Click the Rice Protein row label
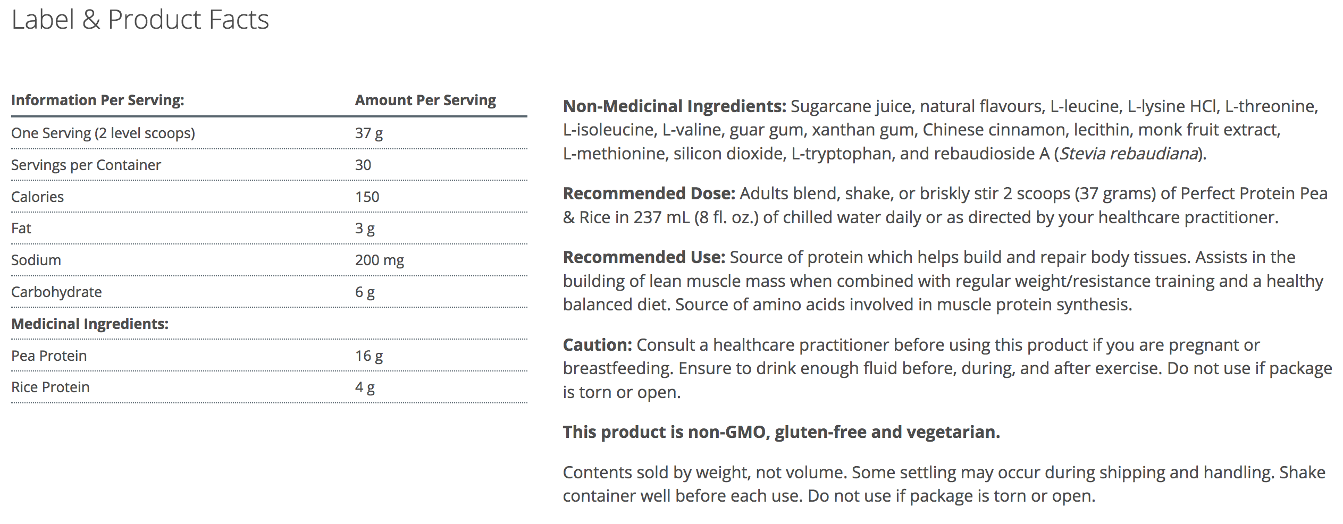Image resolution: width=1343 pixels, height=524 pixels. click(x=51, y=387)
